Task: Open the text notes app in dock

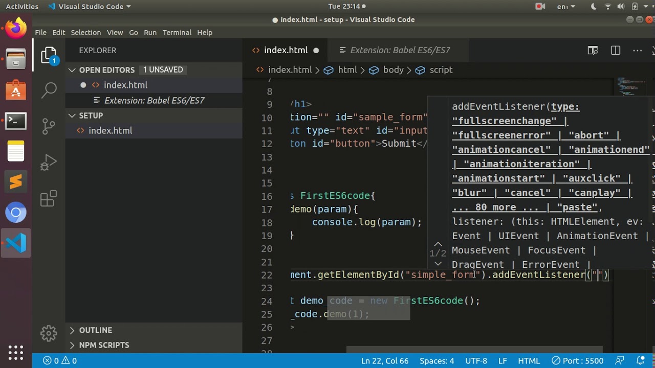Action: click(16, 151)
